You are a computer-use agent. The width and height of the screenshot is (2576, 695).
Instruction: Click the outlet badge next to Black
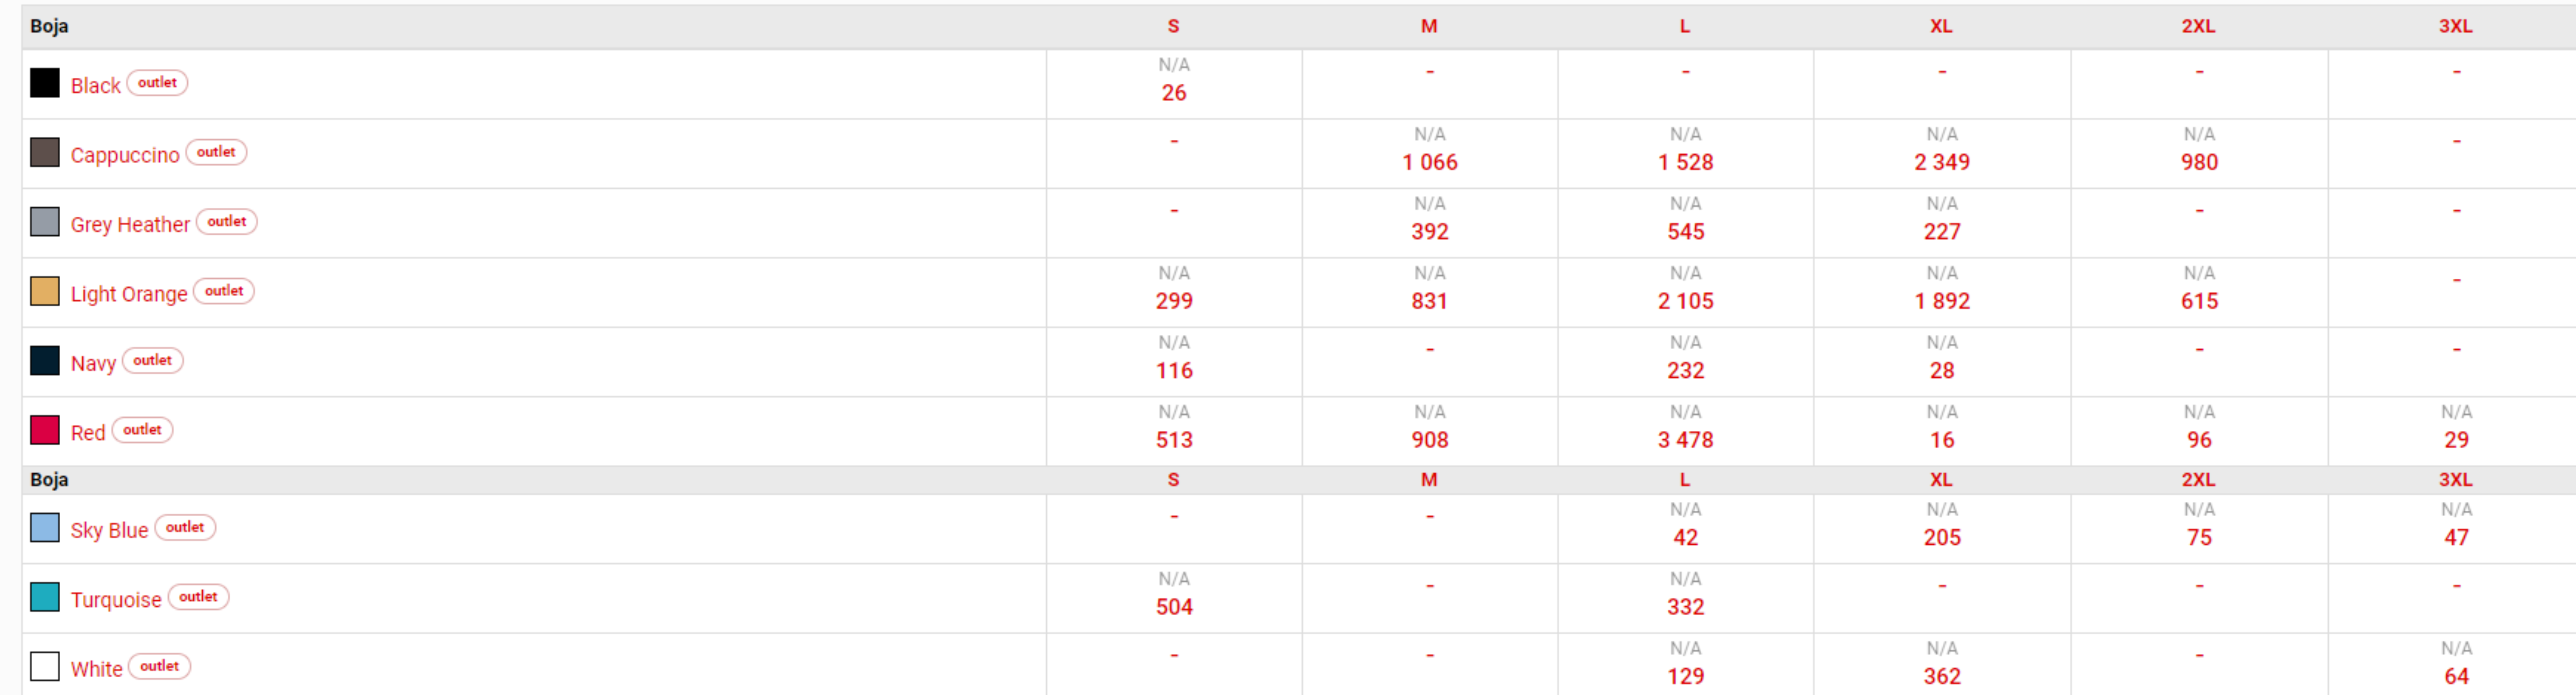click(157, 83)
